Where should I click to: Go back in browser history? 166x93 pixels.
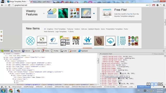pos(2,5)
